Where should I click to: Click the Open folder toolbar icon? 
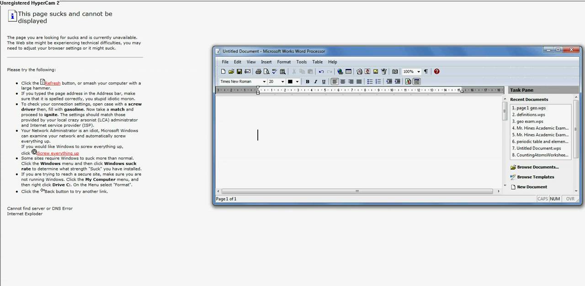(231, 71)
